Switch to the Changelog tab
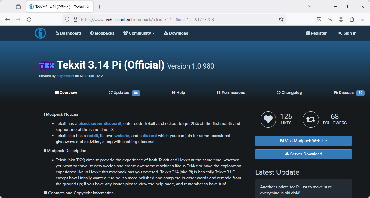This screenshot has height=198, width=370. point(289,93)
